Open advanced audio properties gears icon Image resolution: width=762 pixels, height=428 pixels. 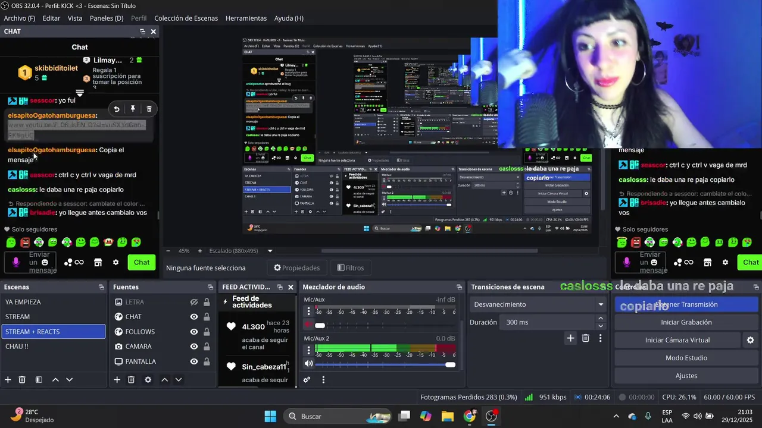point(307,380)
